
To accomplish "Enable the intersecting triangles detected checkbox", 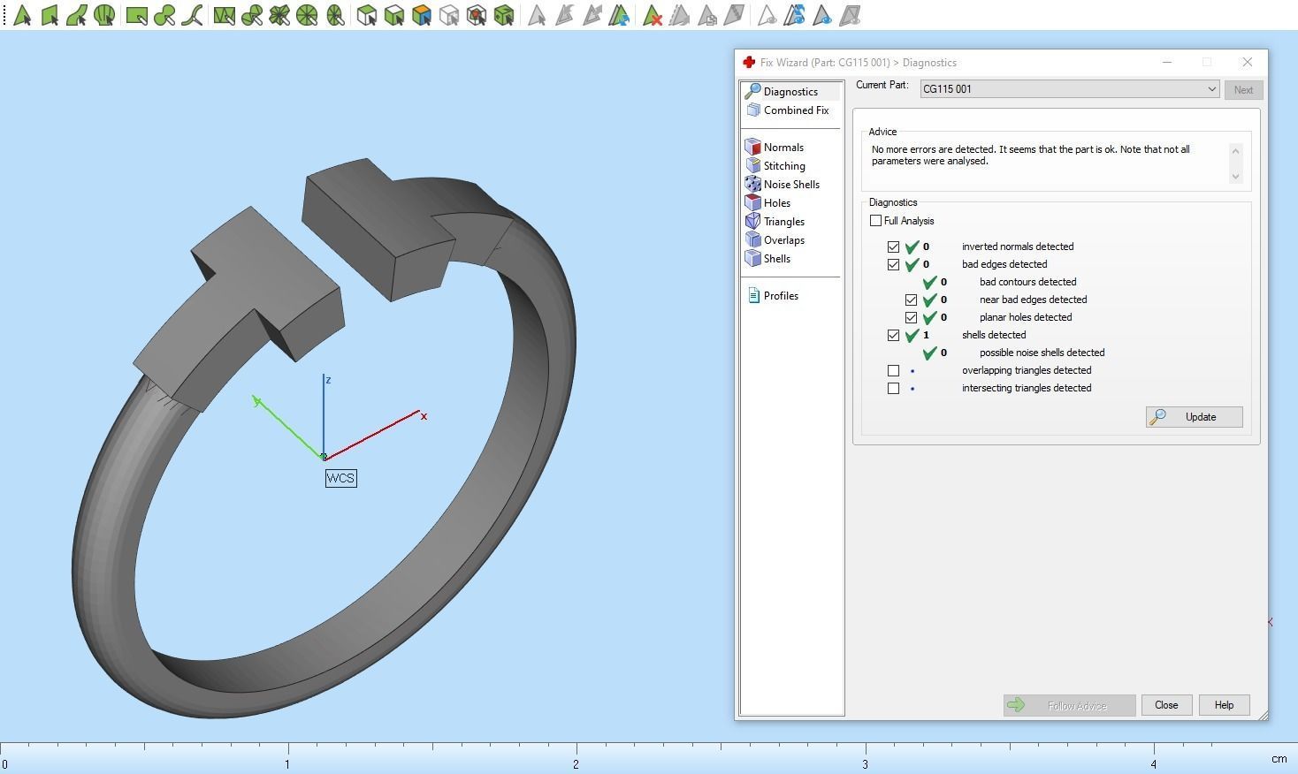I will pyautogui.click(x=893, y=389).
